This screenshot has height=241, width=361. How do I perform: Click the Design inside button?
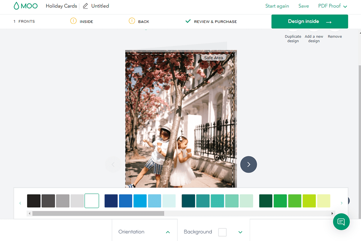[x=309, y=21]
